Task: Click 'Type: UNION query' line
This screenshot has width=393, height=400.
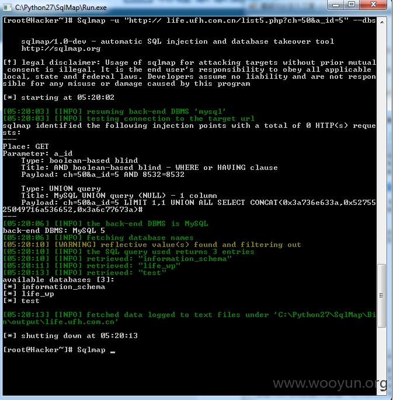Action: coord(61,189)
